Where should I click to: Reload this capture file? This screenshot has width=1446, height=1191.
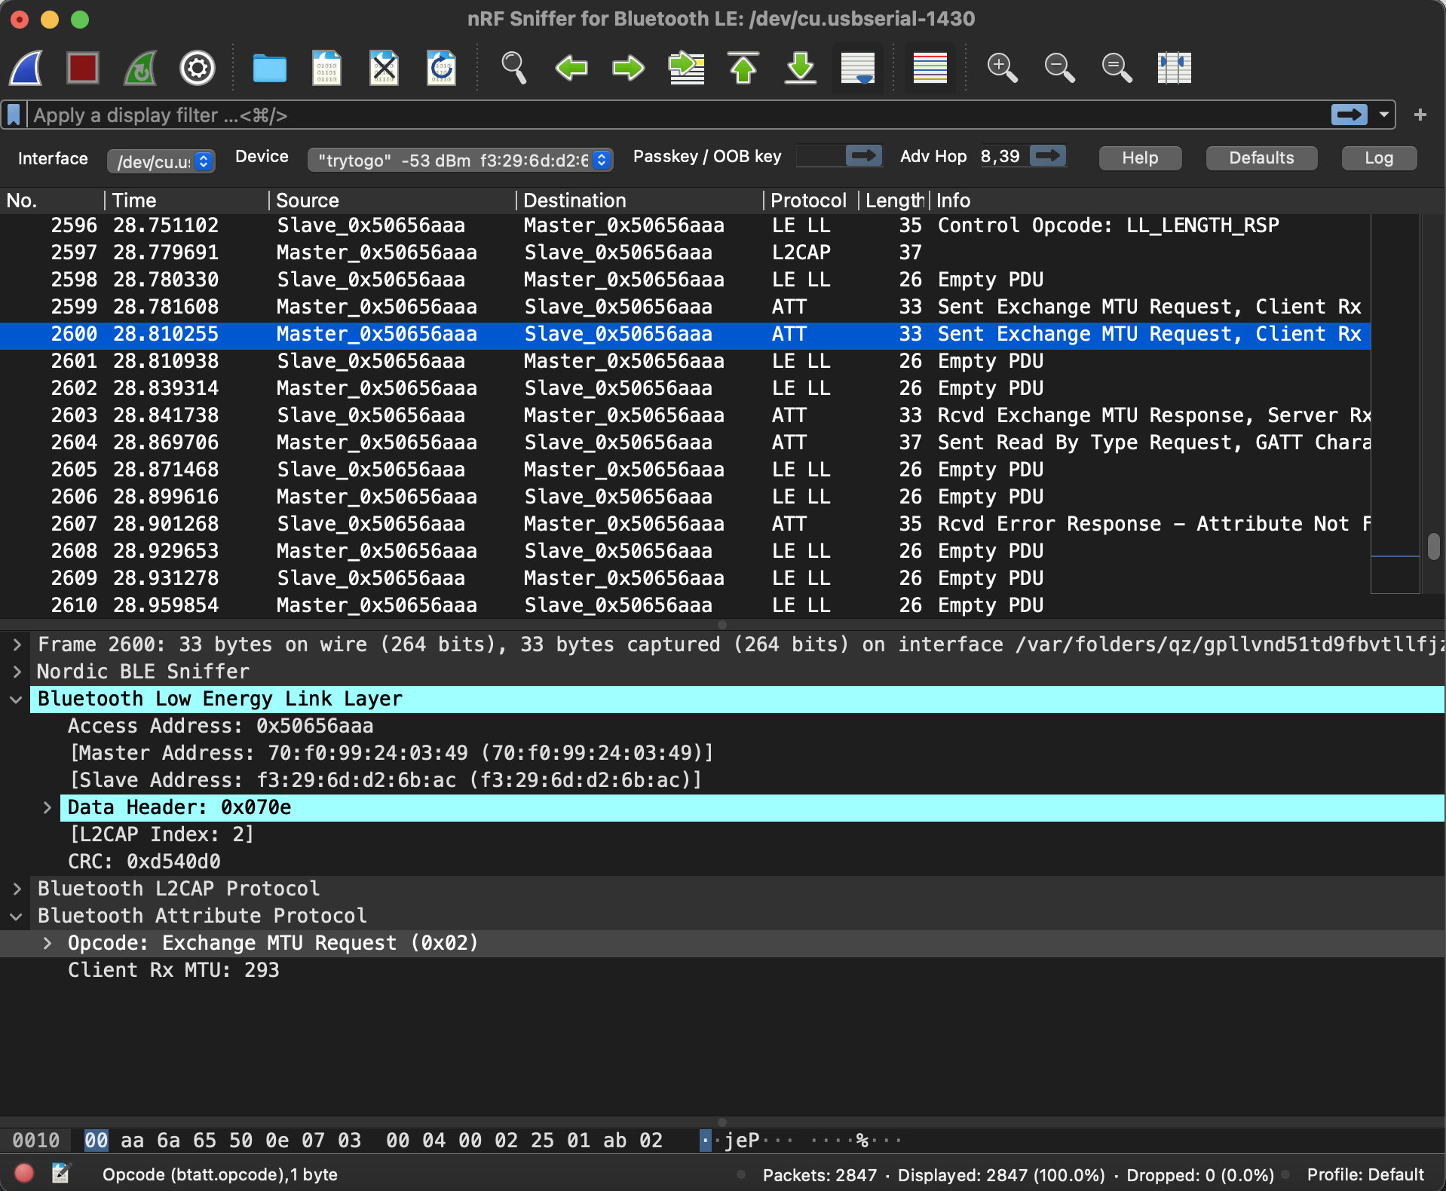(441, 68)
